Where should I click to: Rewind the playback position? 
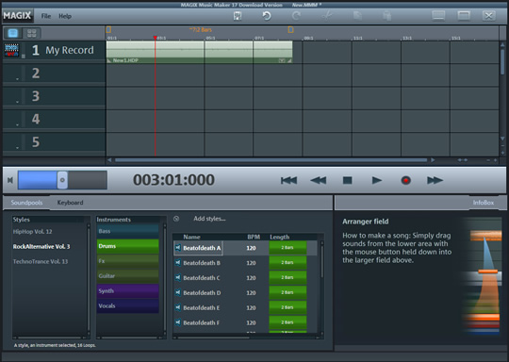[x=319, y=180]
